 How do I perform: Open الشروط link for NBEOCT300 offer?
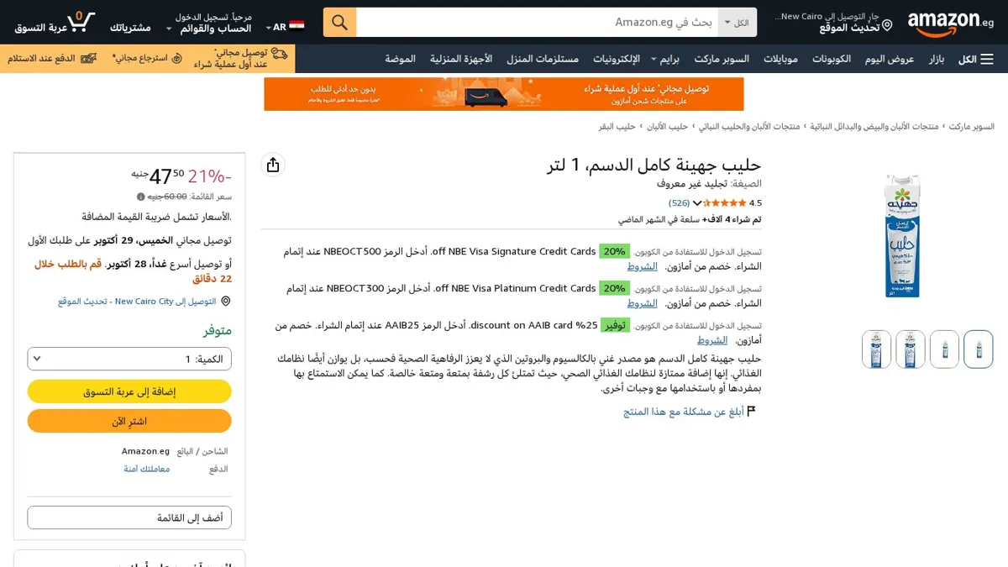[x=642, y=303]
